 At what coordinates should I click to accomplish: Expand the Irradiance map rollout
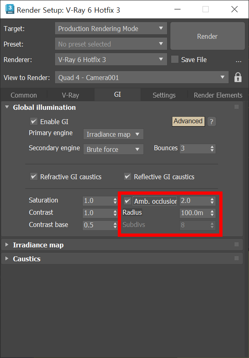(x=7, y=245)
